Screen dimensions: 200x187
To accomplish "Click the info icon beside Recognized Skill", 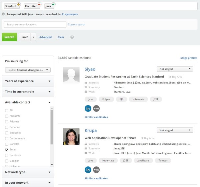I will (3, 14).
